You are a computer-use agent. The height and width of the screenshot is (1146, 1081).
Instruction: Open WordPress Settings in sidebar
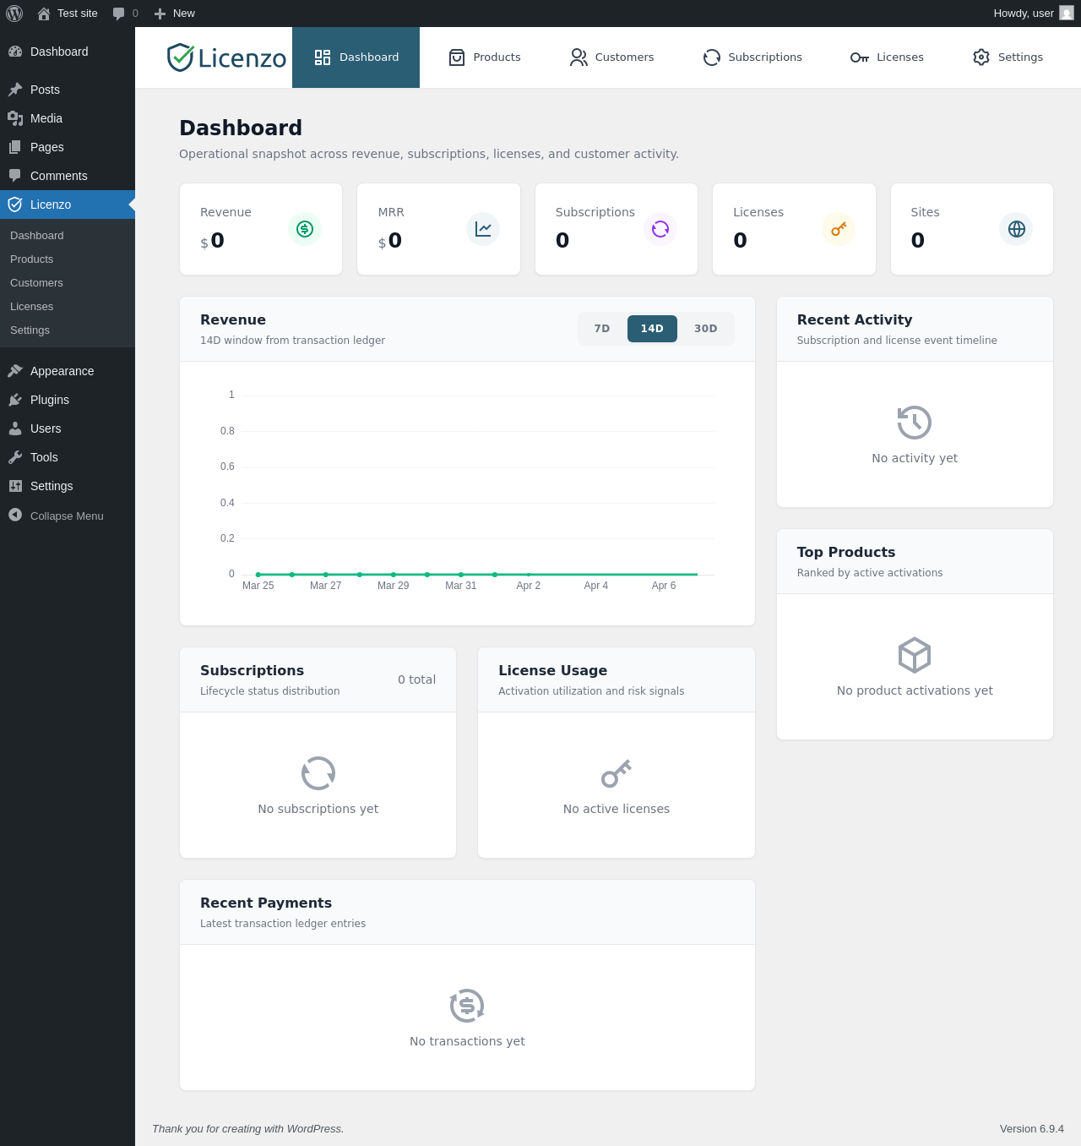coord(68,486)
